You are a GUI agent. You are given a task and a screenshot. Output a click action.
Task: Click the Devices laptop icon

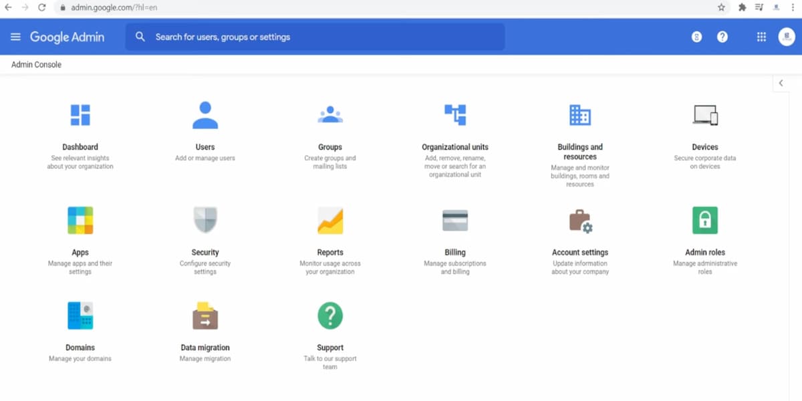(x=705, y=115)
